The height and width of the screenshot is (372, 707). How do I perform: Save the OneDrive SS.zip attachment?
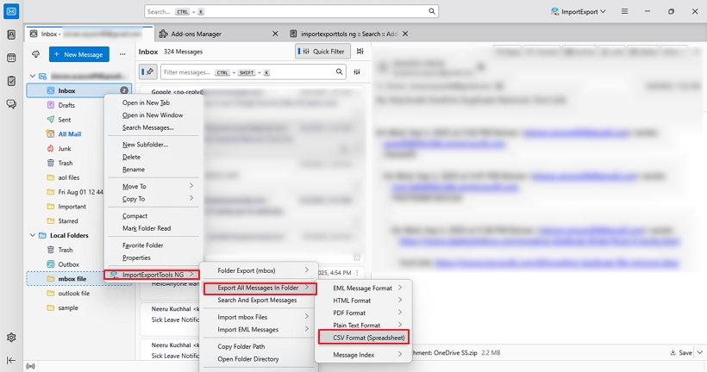[681, 353]
